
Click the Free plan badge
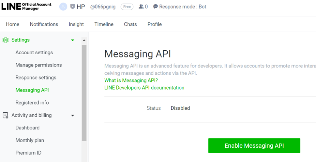tap(127, 7)
